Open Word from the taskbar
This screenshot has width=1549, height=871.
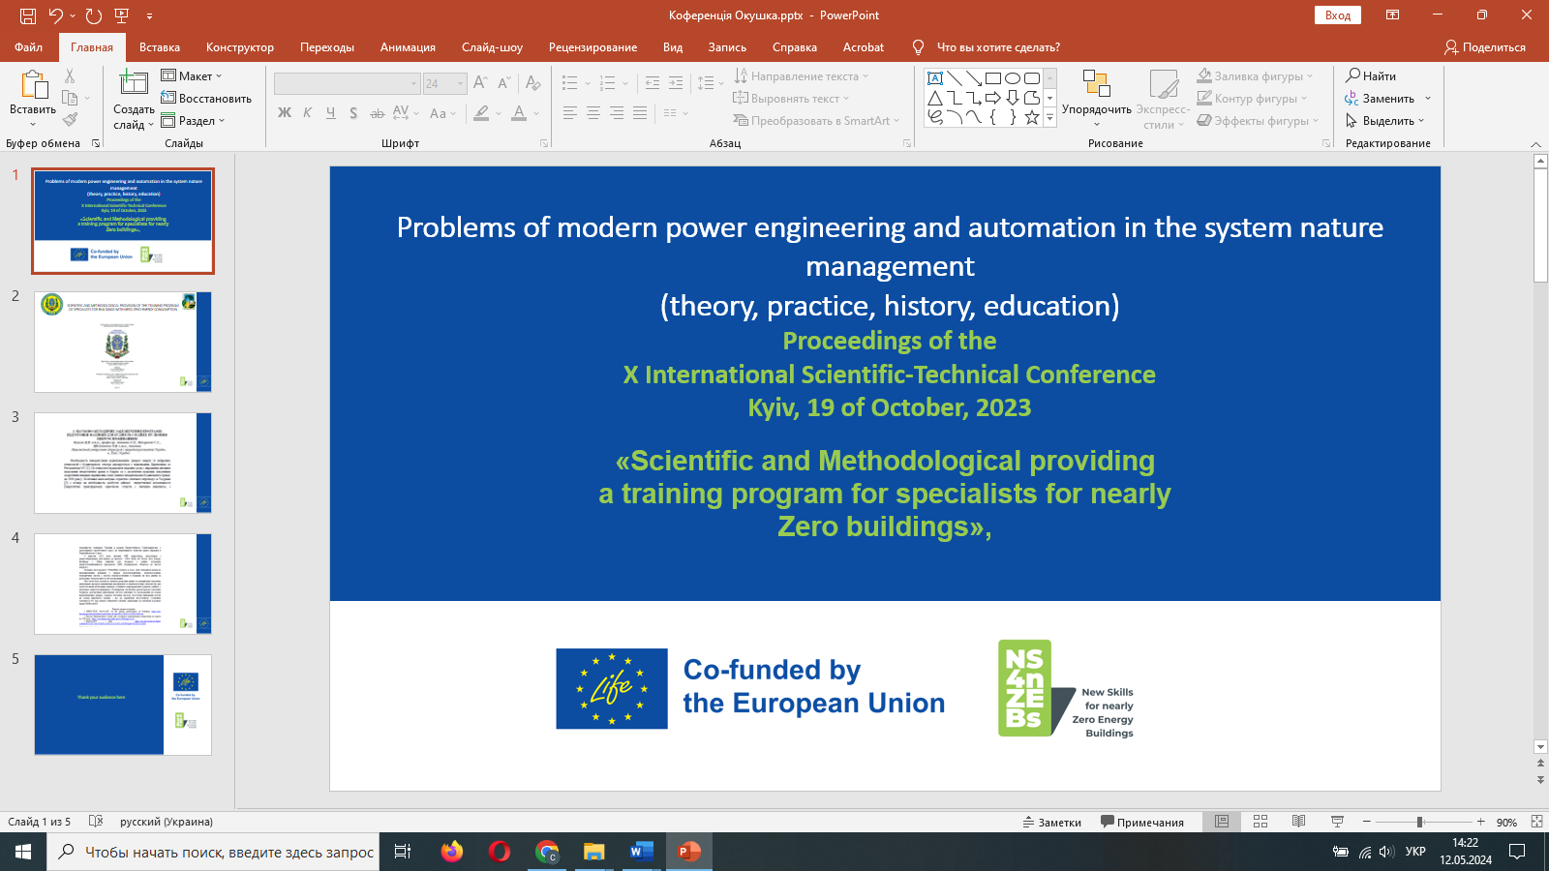[x=641, y=852]
